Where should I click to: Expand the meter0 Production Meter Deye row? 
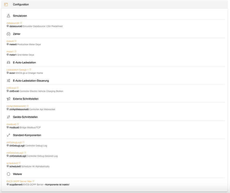tap(8, 44)
